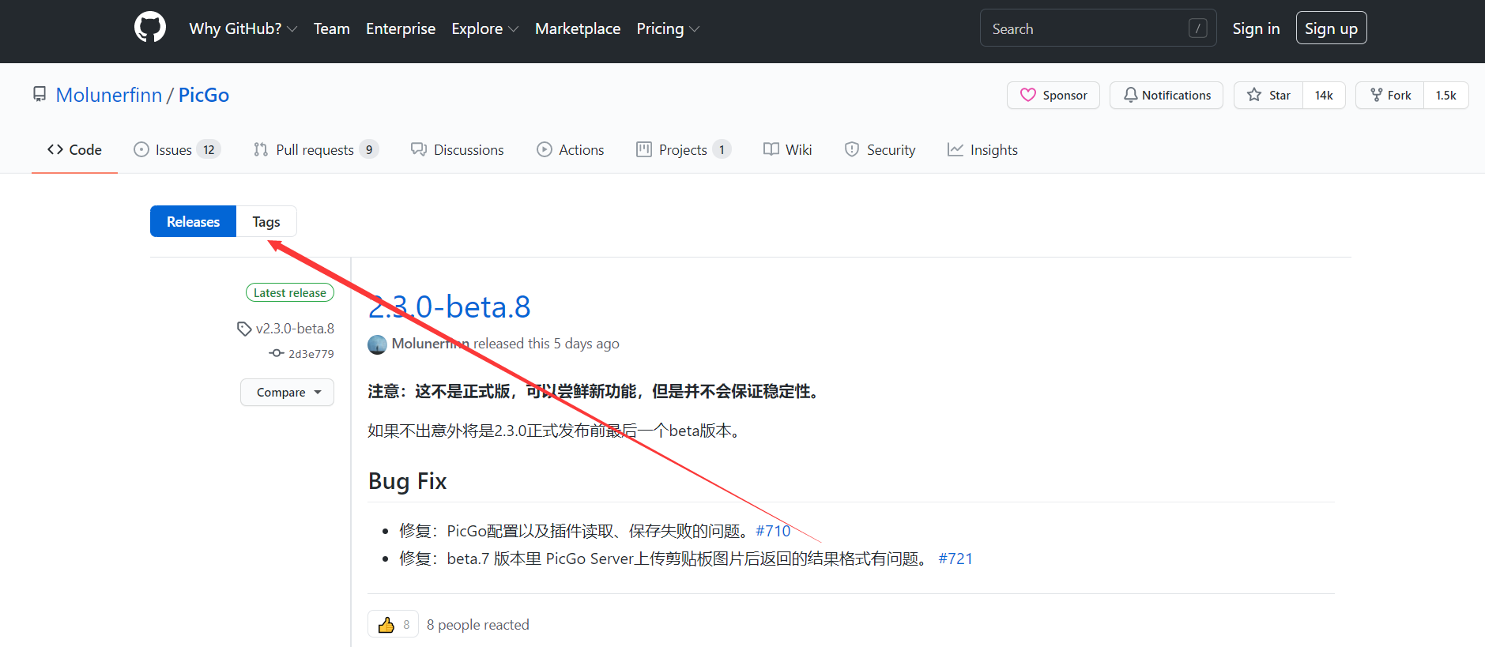Click the Latest release badge
Image resolution: width=1485 pixels, height=647 pixels.
coord(290,292)
